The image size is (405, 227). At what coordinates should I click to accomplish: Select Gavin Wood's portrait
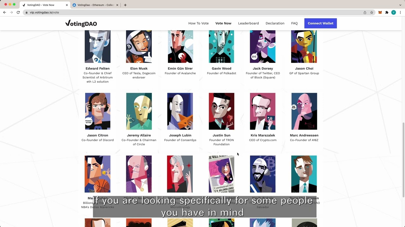click(221, 47)
